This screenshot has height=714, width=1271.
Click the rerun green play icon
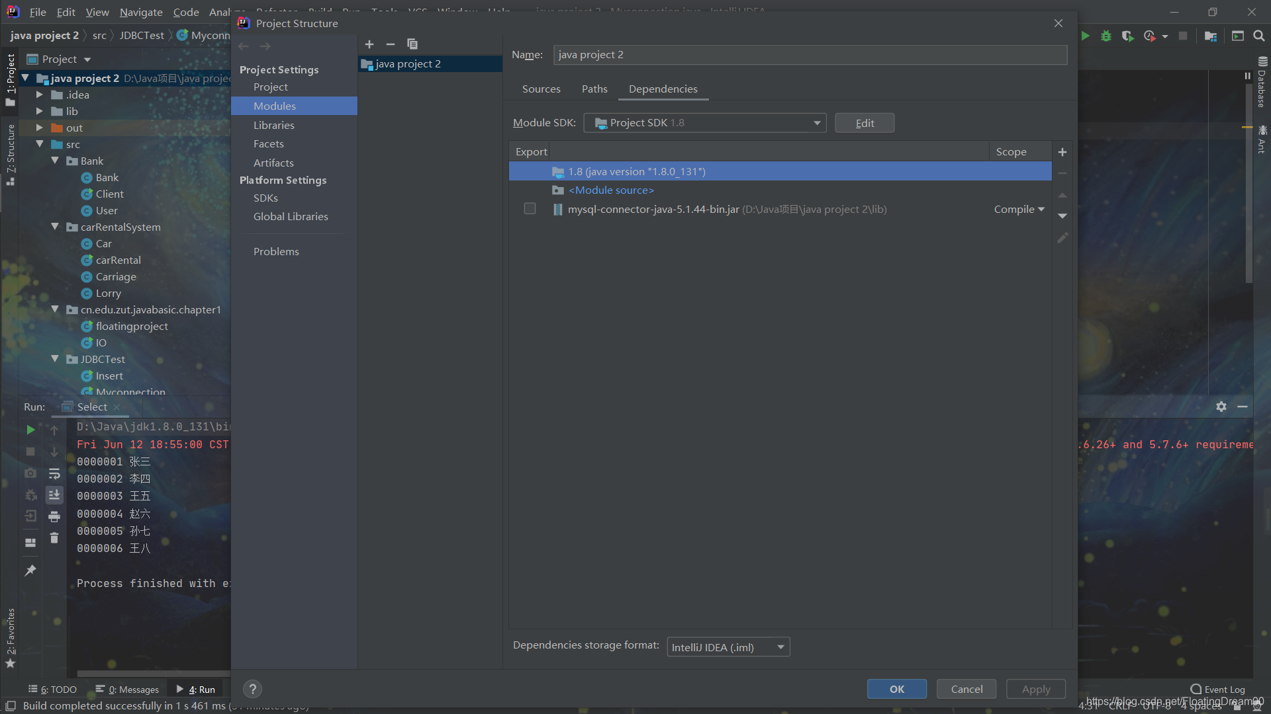click(30, 430)
